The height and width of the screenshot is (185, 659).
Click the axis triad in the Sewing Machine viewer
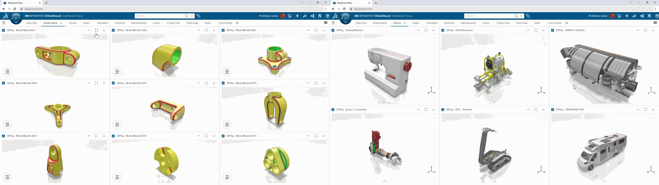pyautogui.click(x=431, y=91)
